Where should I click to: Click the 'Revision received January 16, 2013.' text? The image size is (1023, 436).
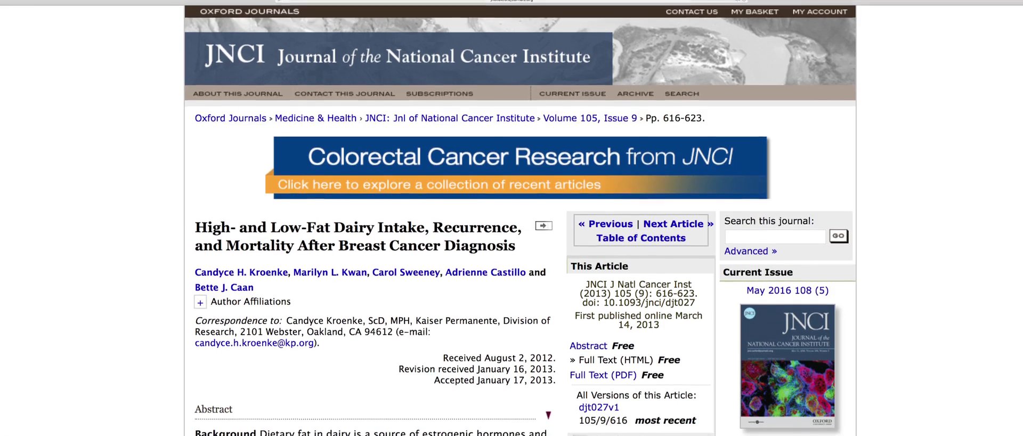coord(477,369)
